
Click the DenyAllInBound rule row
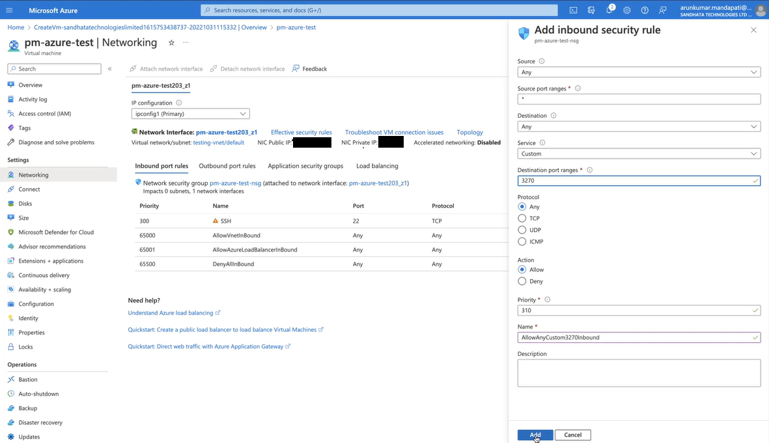[321, 264]
